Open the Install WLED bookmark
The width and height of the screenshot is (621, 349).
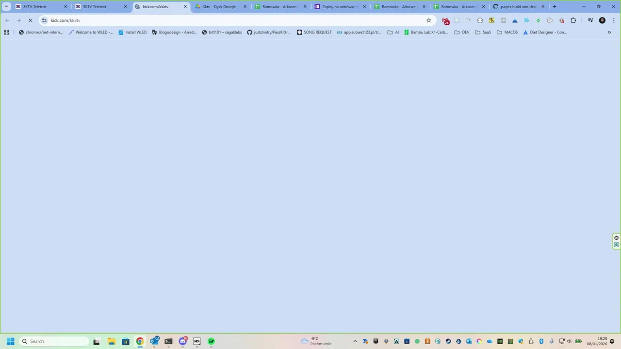(x=132, y=32)
